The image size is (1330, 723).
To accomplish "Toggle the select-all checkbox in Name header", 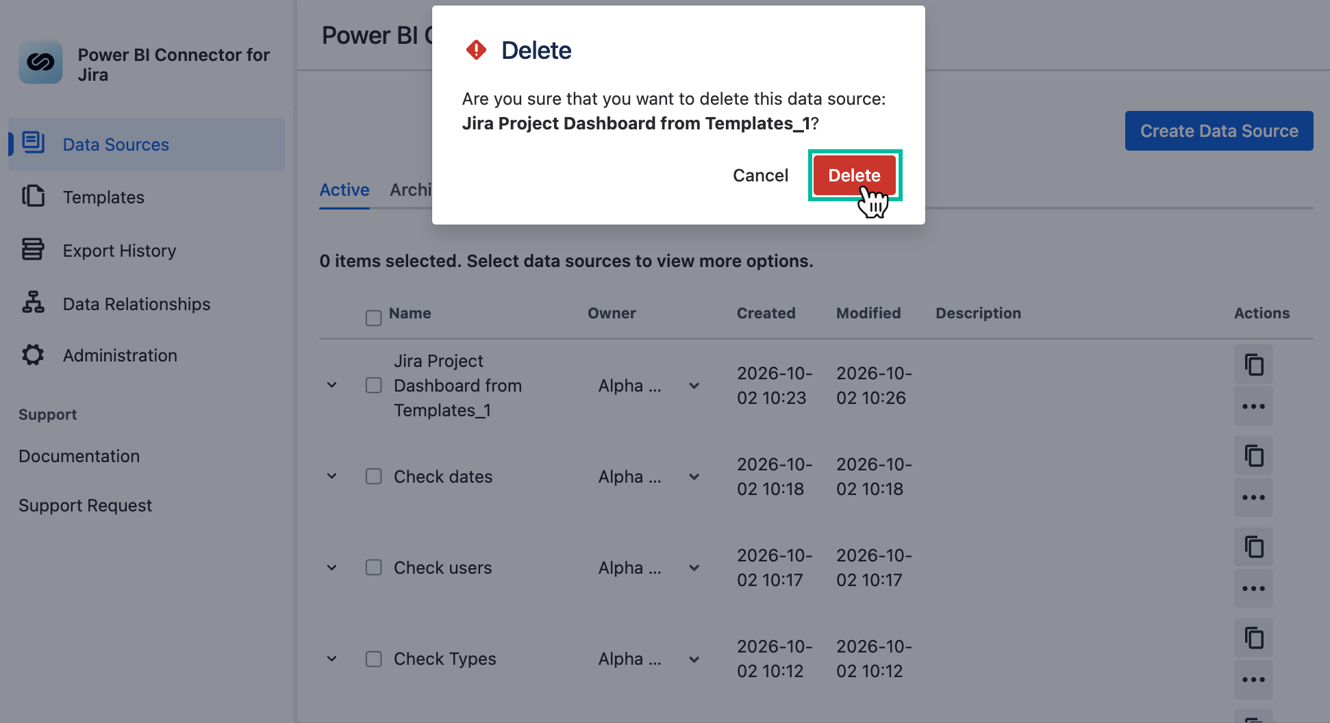I will pyautogui.click(x=373, y=318).
